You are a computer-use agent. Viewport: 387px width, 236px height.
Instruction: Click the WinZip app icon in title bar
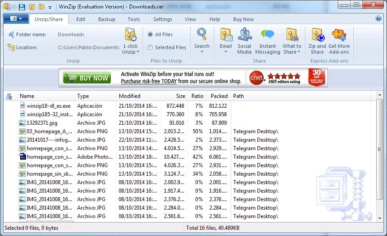pyautogui.click(x=7, y=7)
